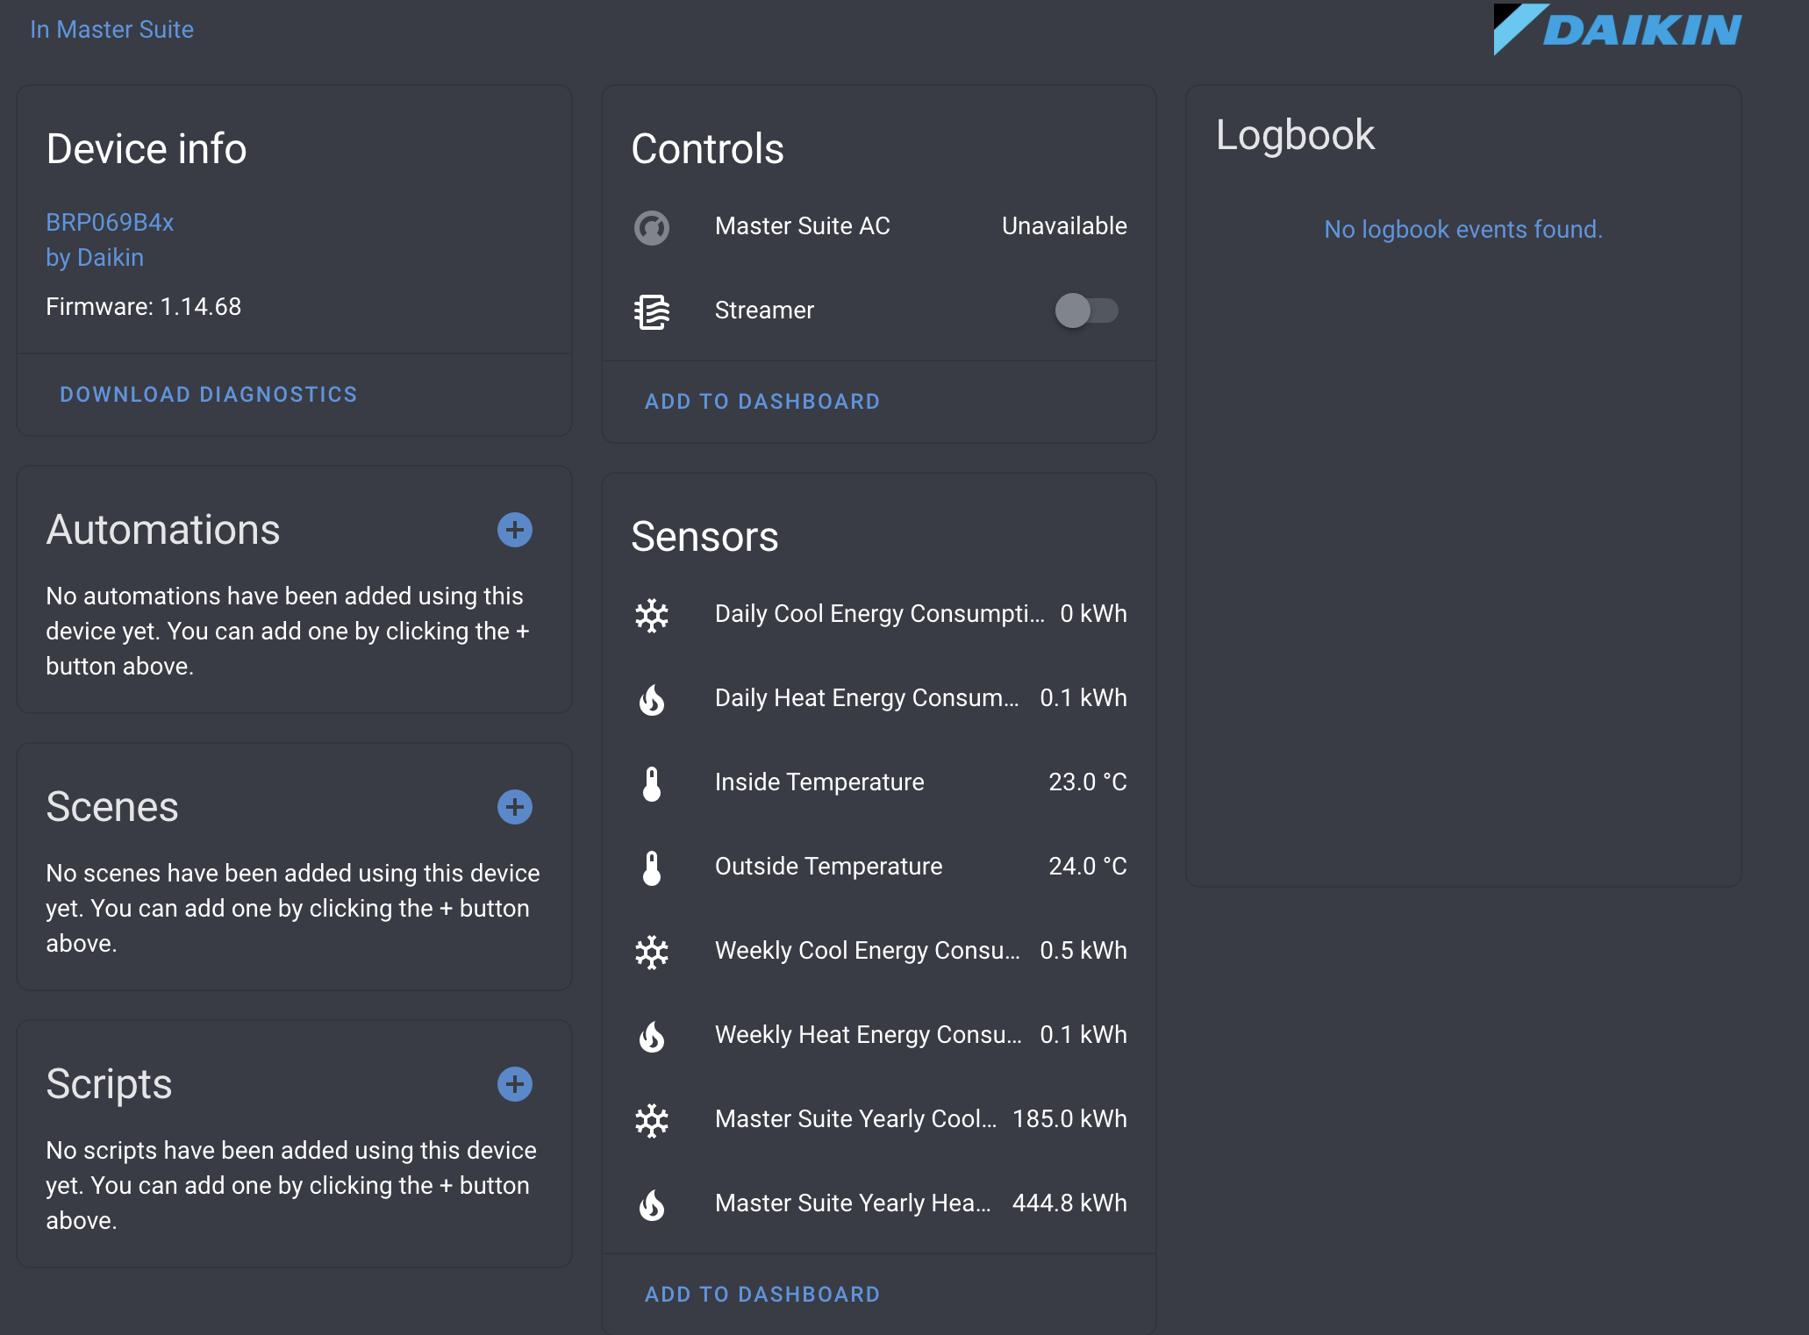Click the Outside Temperature thermometer icon

coord(653,867)
